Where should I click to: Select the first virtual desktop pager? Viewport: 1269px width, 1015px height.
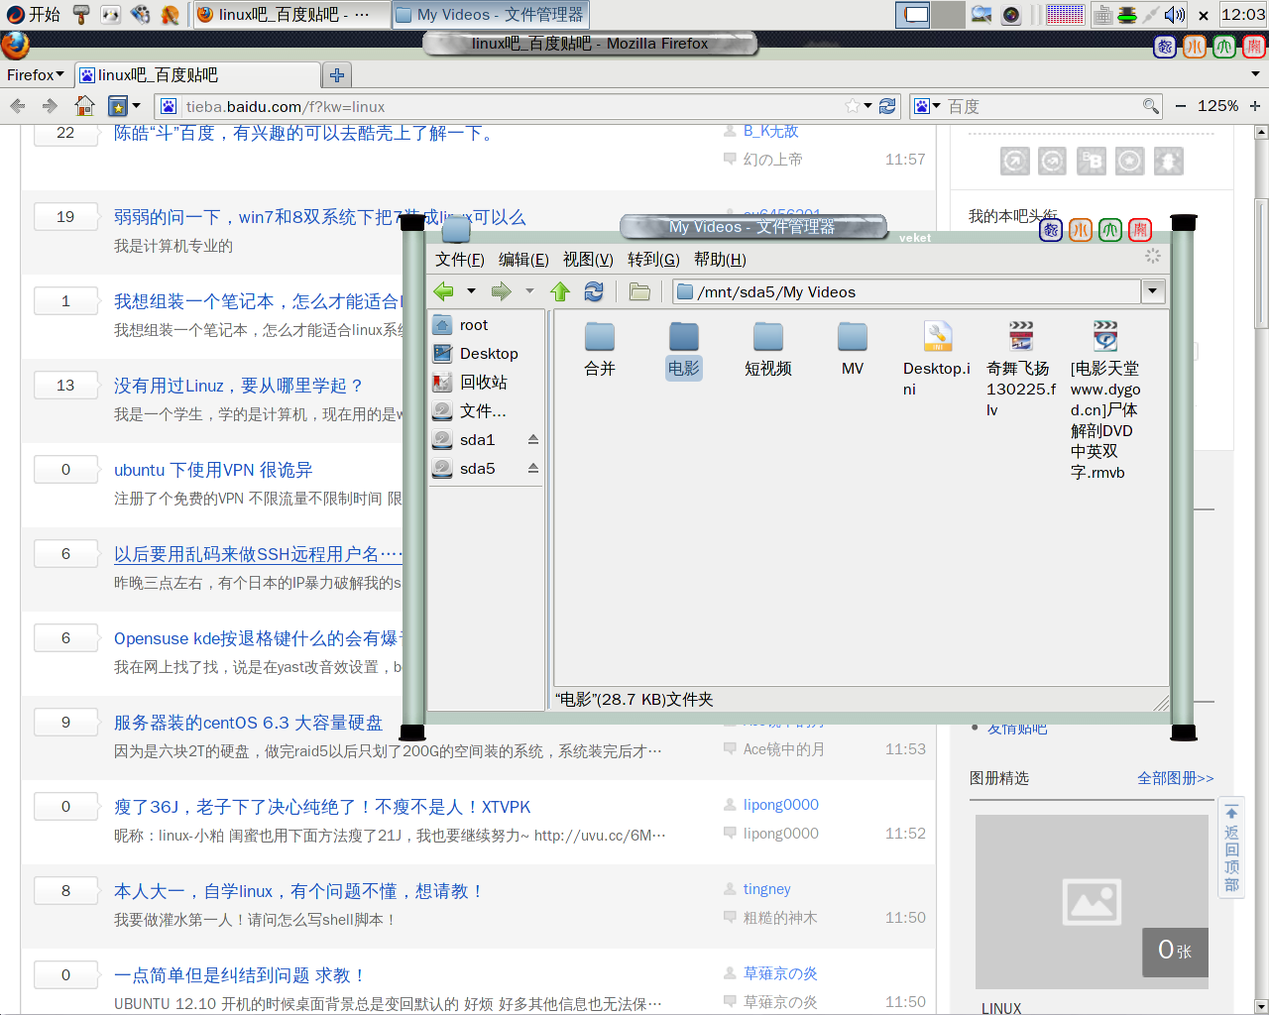pyautogui.click(x=913, y=14)
